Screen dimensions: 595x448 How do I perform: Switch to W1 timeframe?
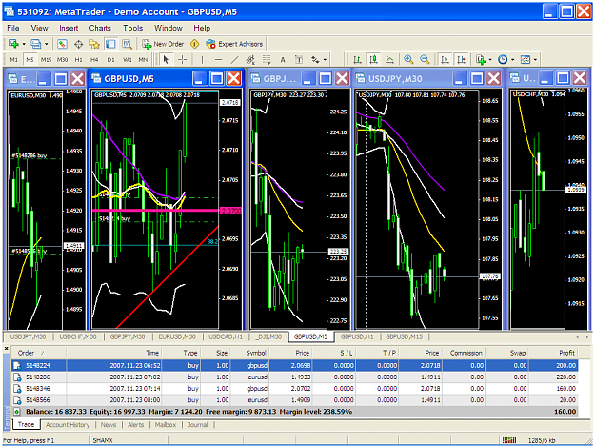pos(128,60)
